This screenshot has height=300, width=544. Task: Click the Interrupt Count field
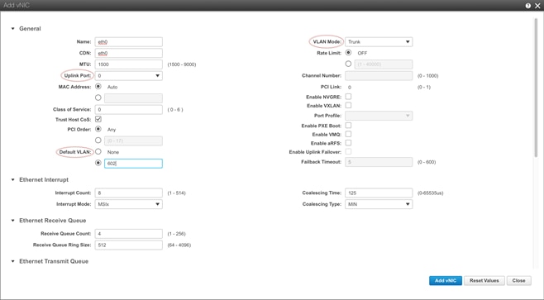pos(128,193)
